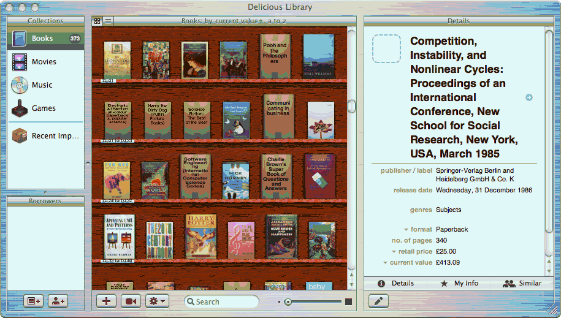Click the large cover size icon
561x318 pixels.
(348, 302)
